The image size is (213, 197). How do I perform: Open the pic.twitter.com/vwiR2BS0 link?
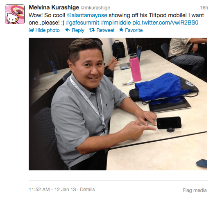165,23
